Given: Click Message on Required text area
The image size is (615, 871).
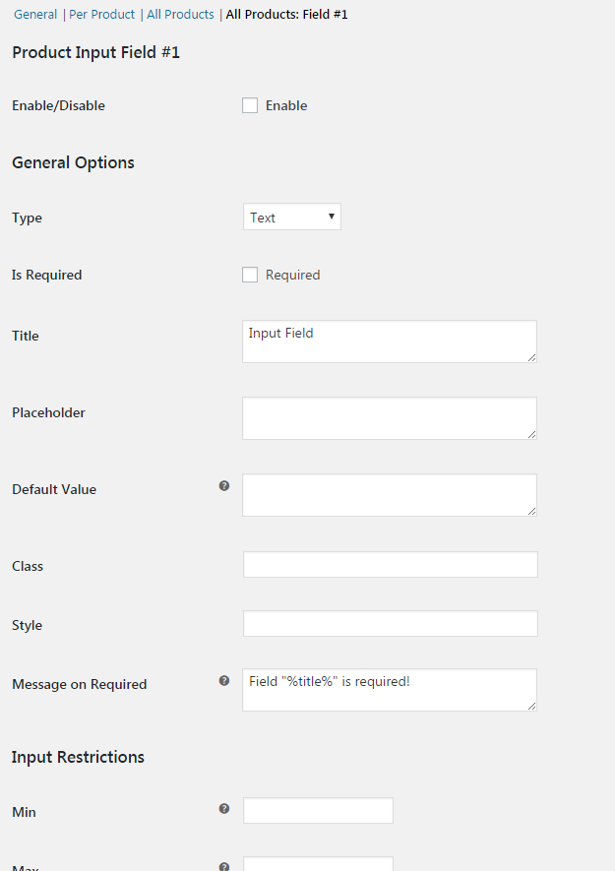Looking at the screenshot, I should tap(389, 690).
